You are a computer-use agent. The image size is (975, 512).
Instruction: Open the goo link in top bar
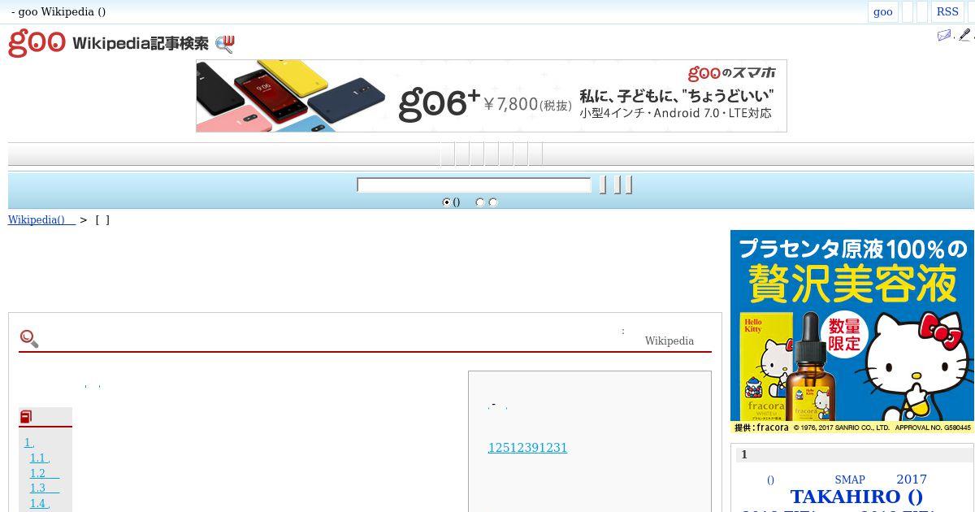pos(882,11)
